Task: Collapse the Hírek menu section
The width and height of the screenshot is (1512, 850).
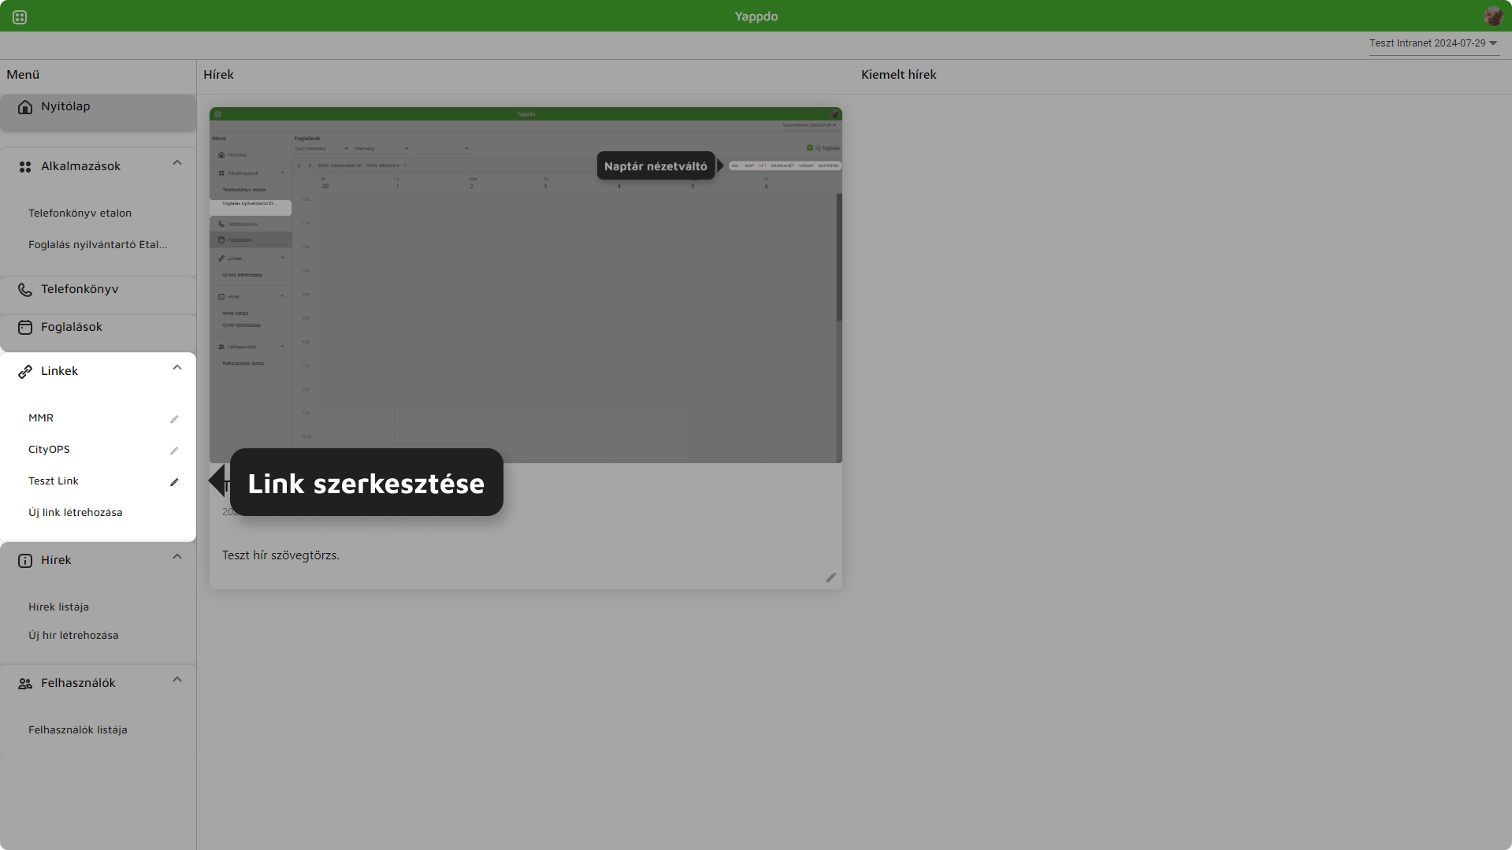Action: (x=177, y=557)
